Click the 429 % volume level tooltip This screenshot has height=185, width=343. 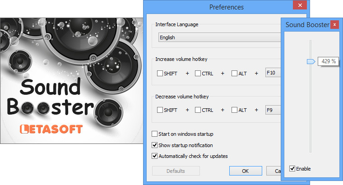pos(328,61)
